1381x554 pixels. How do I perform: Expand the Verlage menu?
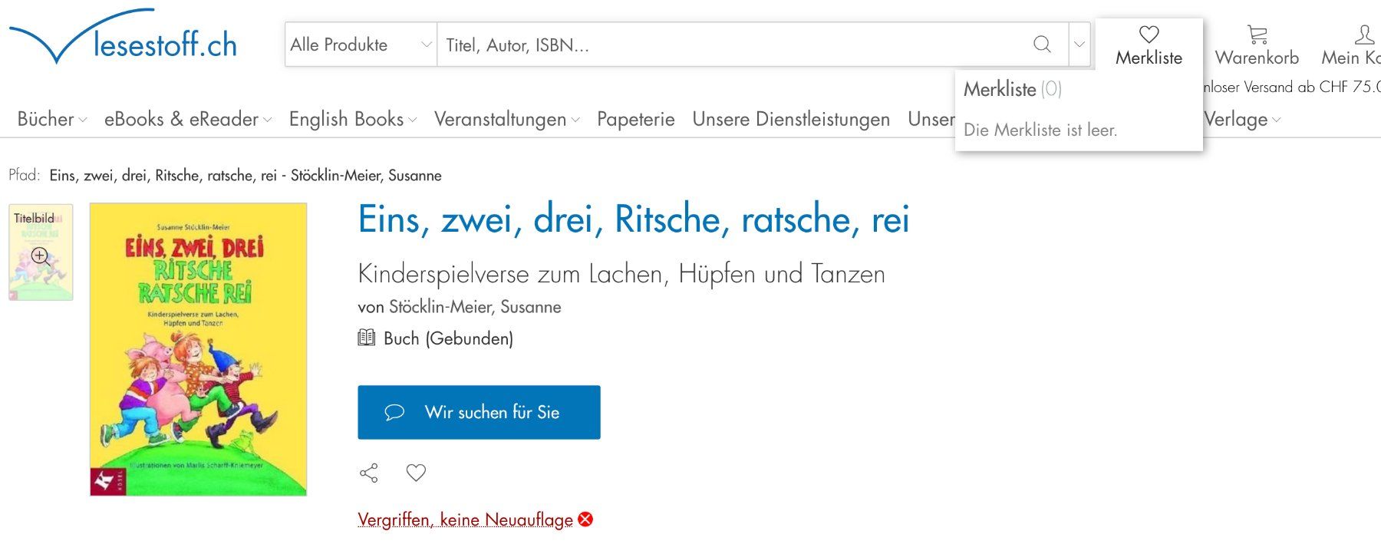pos(1242,120)
